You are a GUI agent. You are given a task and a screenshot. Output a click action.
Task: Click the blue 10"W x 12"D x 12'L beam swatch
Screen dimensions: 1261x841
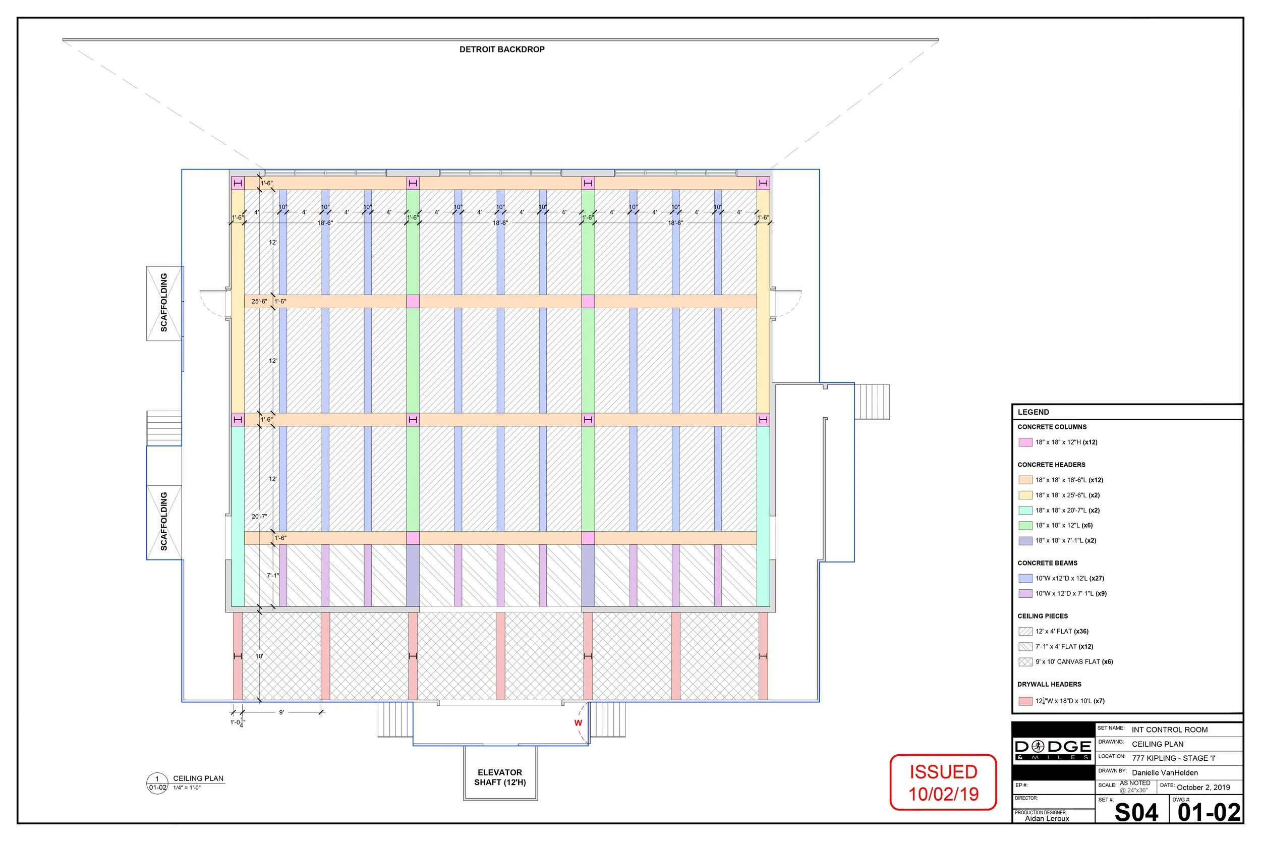[x=1025, y=579]
